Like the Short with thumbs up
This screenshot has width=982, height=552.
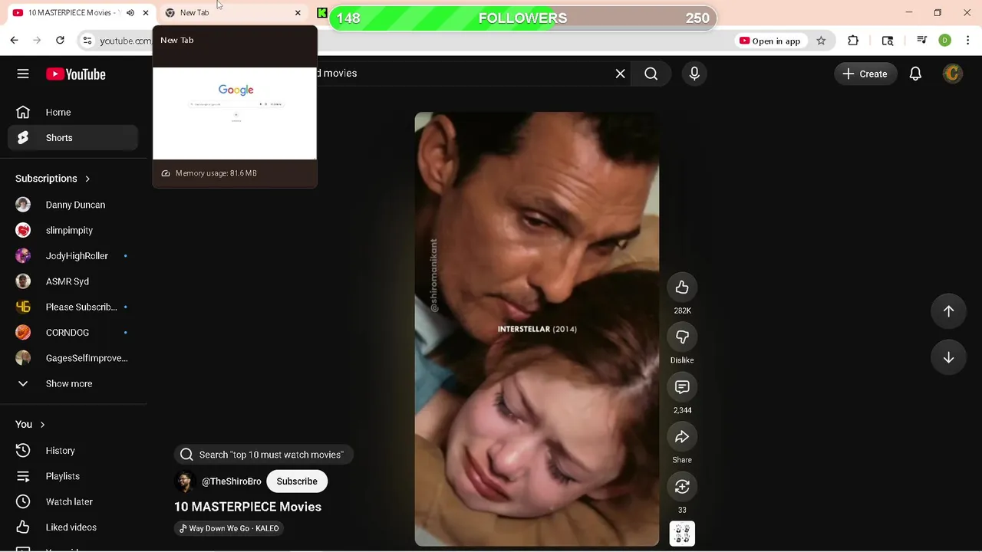(682, 287)
